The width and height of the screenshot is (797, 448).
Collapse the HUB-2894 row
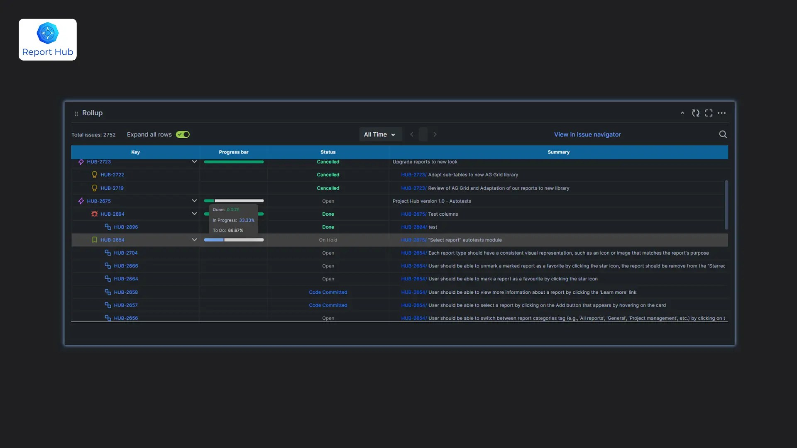click(x=194, y=214)
